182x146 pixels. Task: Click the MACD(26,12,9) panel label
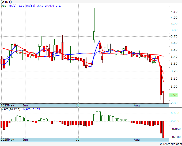coord(11,109)
